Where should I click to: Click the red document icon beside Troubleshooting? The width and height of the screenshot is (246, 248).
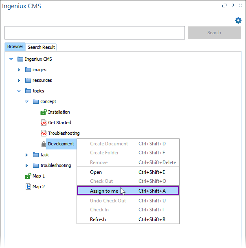pyautogui.click(x=44, y=133)
